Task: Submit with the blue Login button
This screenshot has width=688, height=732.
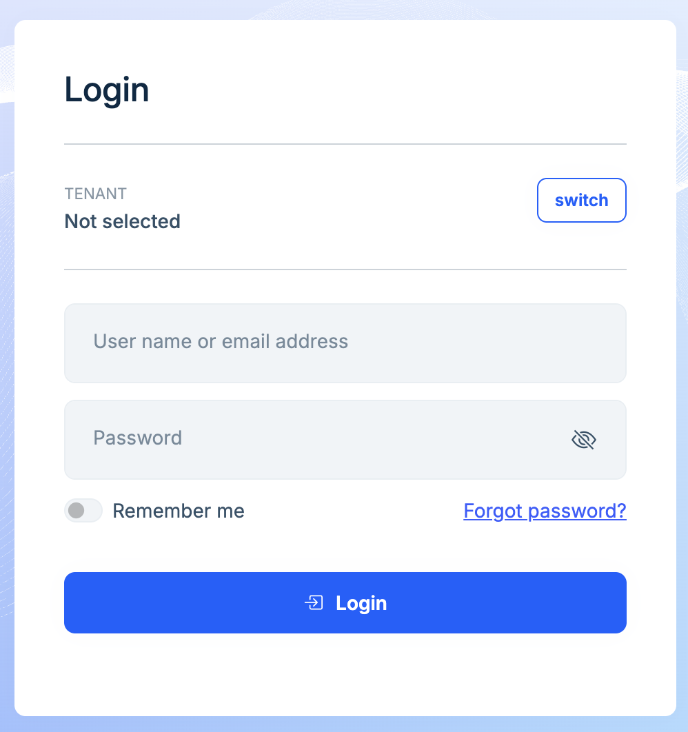Action: point(345,602)
